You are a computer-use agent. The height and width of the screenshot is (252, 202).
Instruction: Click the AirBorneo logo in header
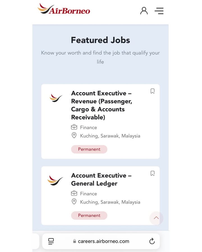(64, 9)
